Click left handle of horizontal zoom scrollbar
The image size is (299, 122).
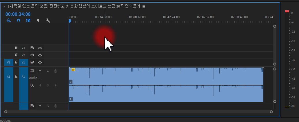(6, 112)
